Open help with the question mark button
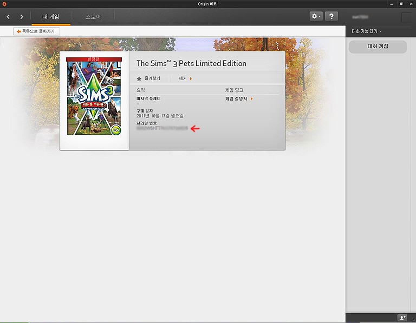 [331, 16]
